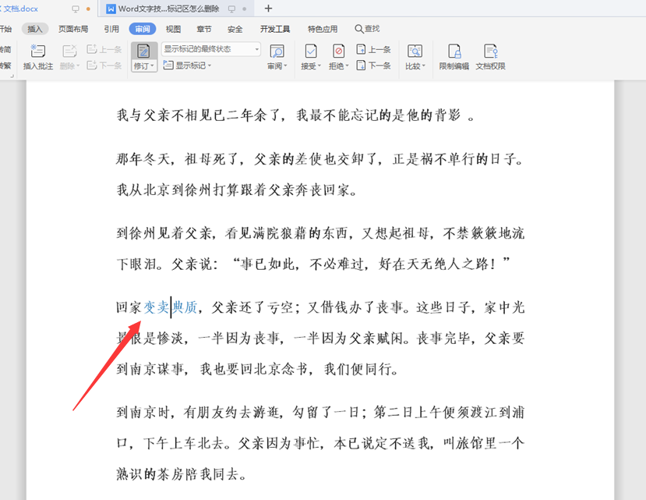
Task: Expand the Show Markup (显示标记) menu
Action: (189, 67)
